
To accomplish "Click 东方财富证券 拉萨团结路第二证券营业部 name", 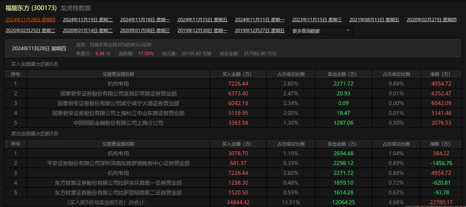I will pyautogui.click(x=118, y=193).
